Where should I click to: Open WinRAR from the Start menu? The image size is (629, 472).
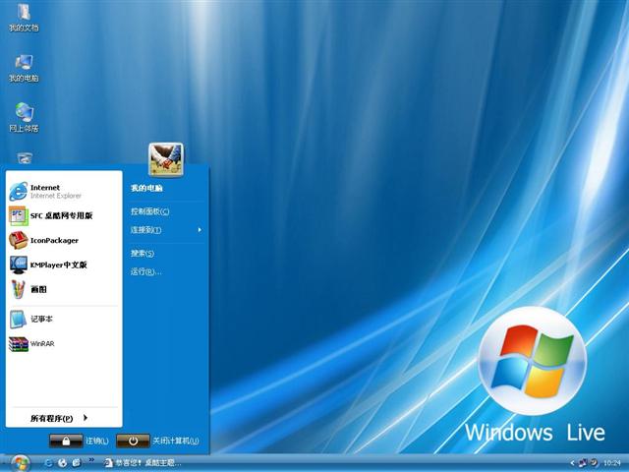pos(41,344)
